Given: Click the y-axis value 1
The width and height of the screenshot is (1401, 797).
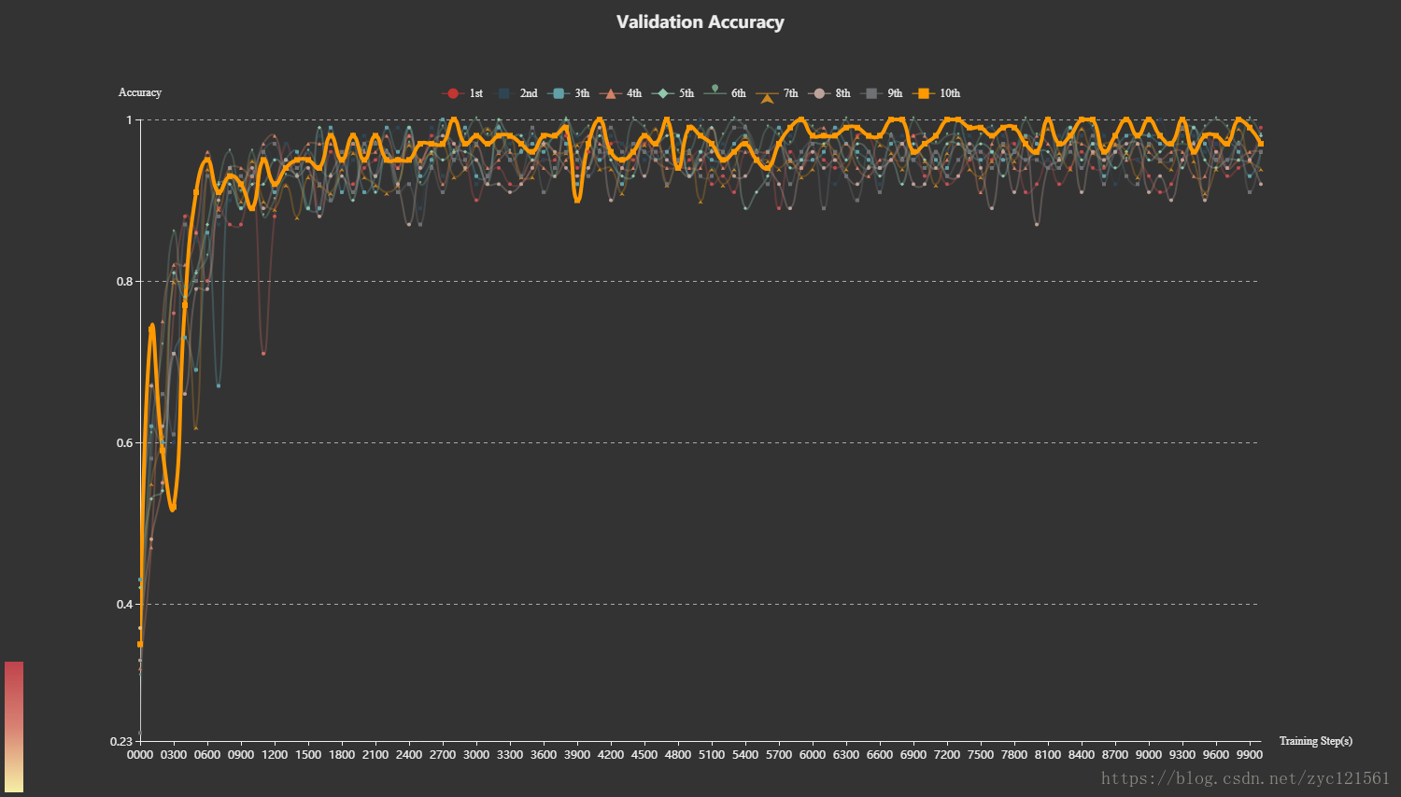Looking at the screenshot, I should [129, 120].
